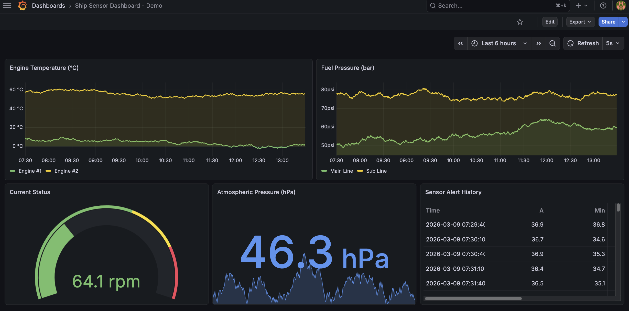629x311 pixels.
Task: Shift time range forward with double-right arrows
Action: [x=538, y=43]
